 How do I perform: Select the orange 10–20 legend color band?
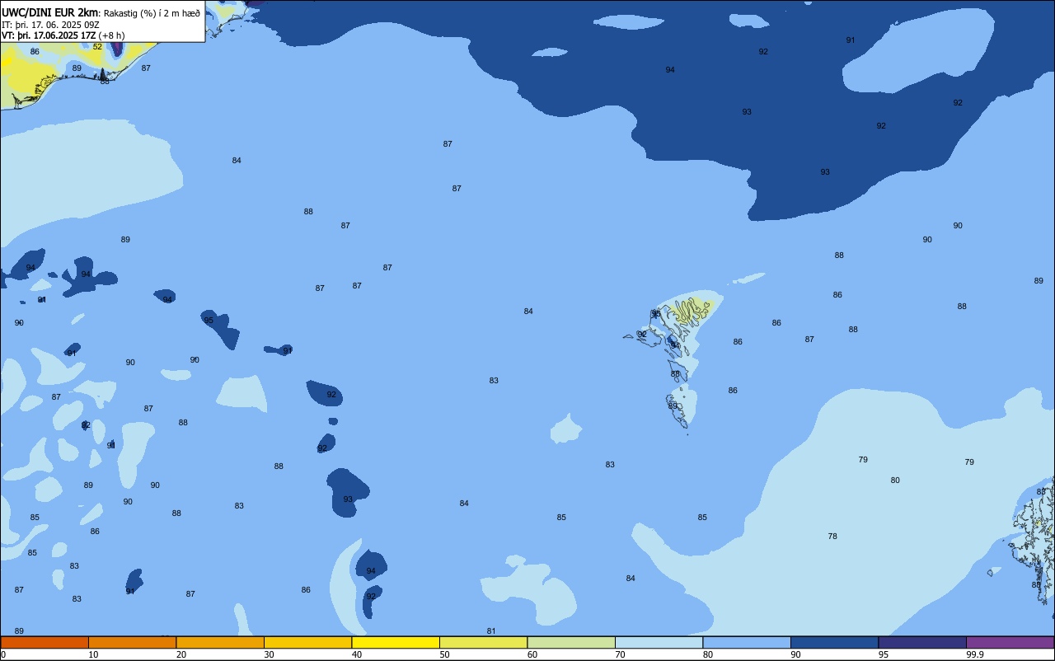point(132,642)
